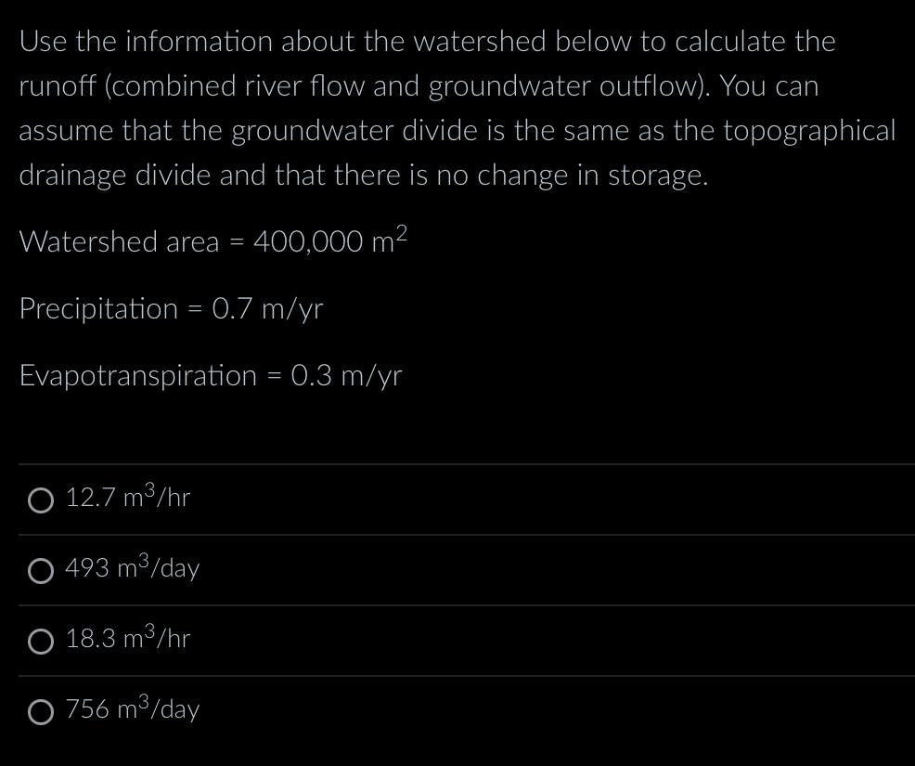
Task: Click the 18.3 m³/hr answer label
Action: [x=127, y=640]
